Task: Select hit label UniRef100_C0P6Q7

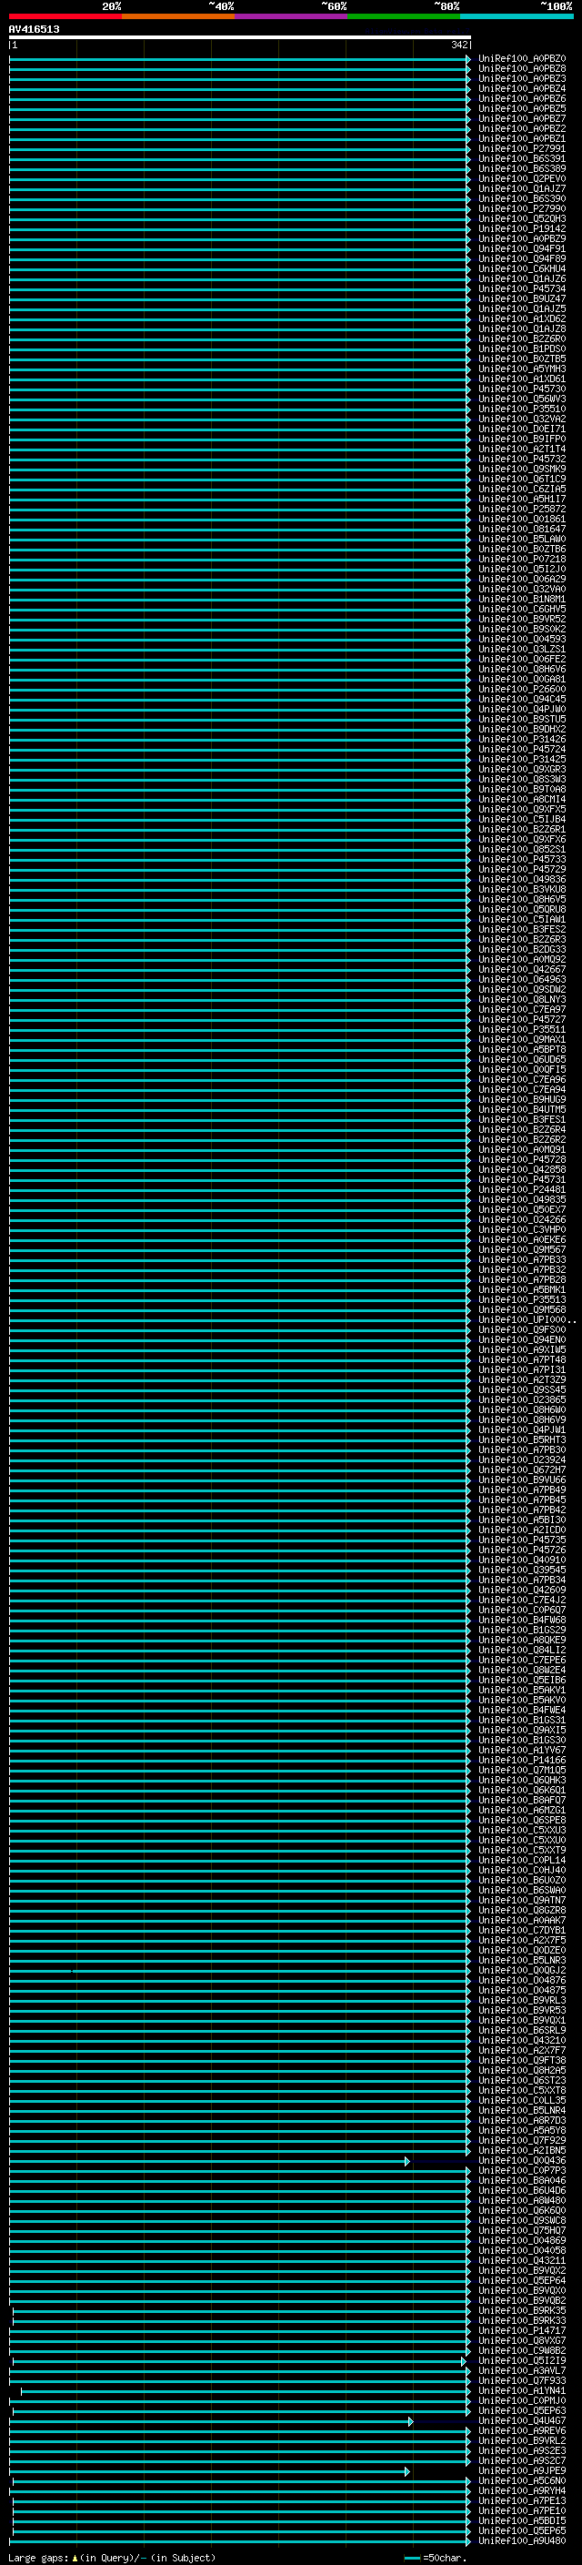Action: 522,1611
